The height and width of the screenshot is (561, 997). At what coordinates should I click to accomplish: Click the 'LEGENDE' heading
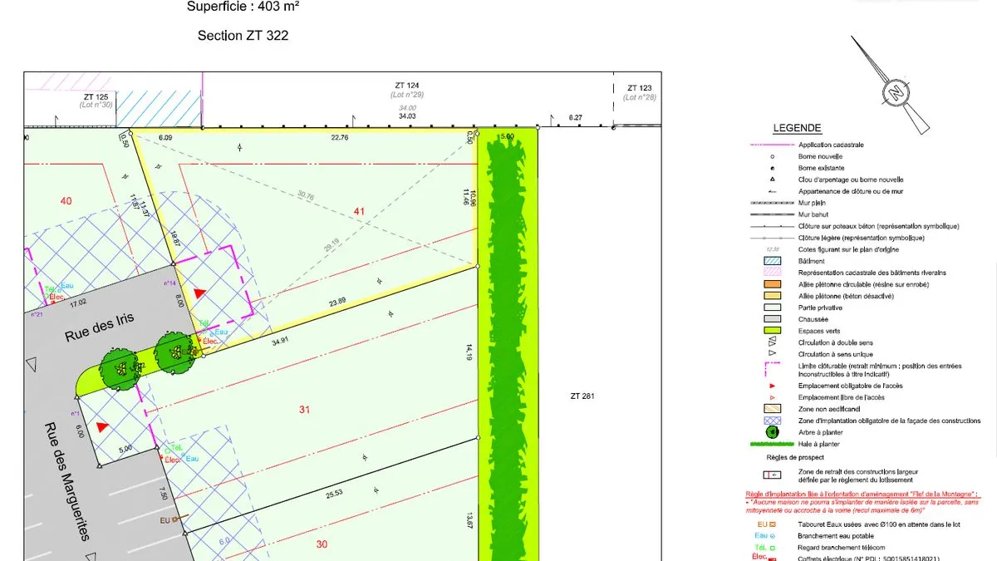coord(797,128)
